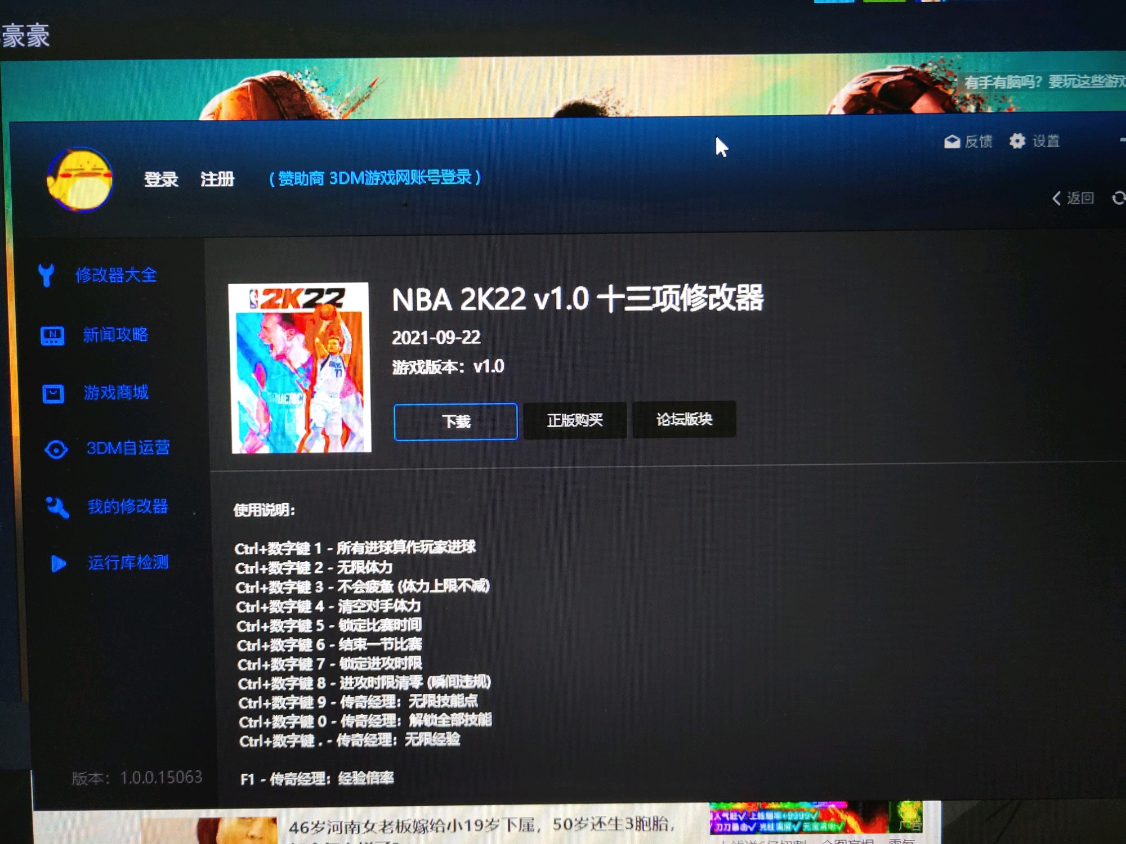This screenshot has width=1126, height=844.
Task: Click the title NBA 2K22 v1.0 十三项修改器
Action: tap(578, 298)
